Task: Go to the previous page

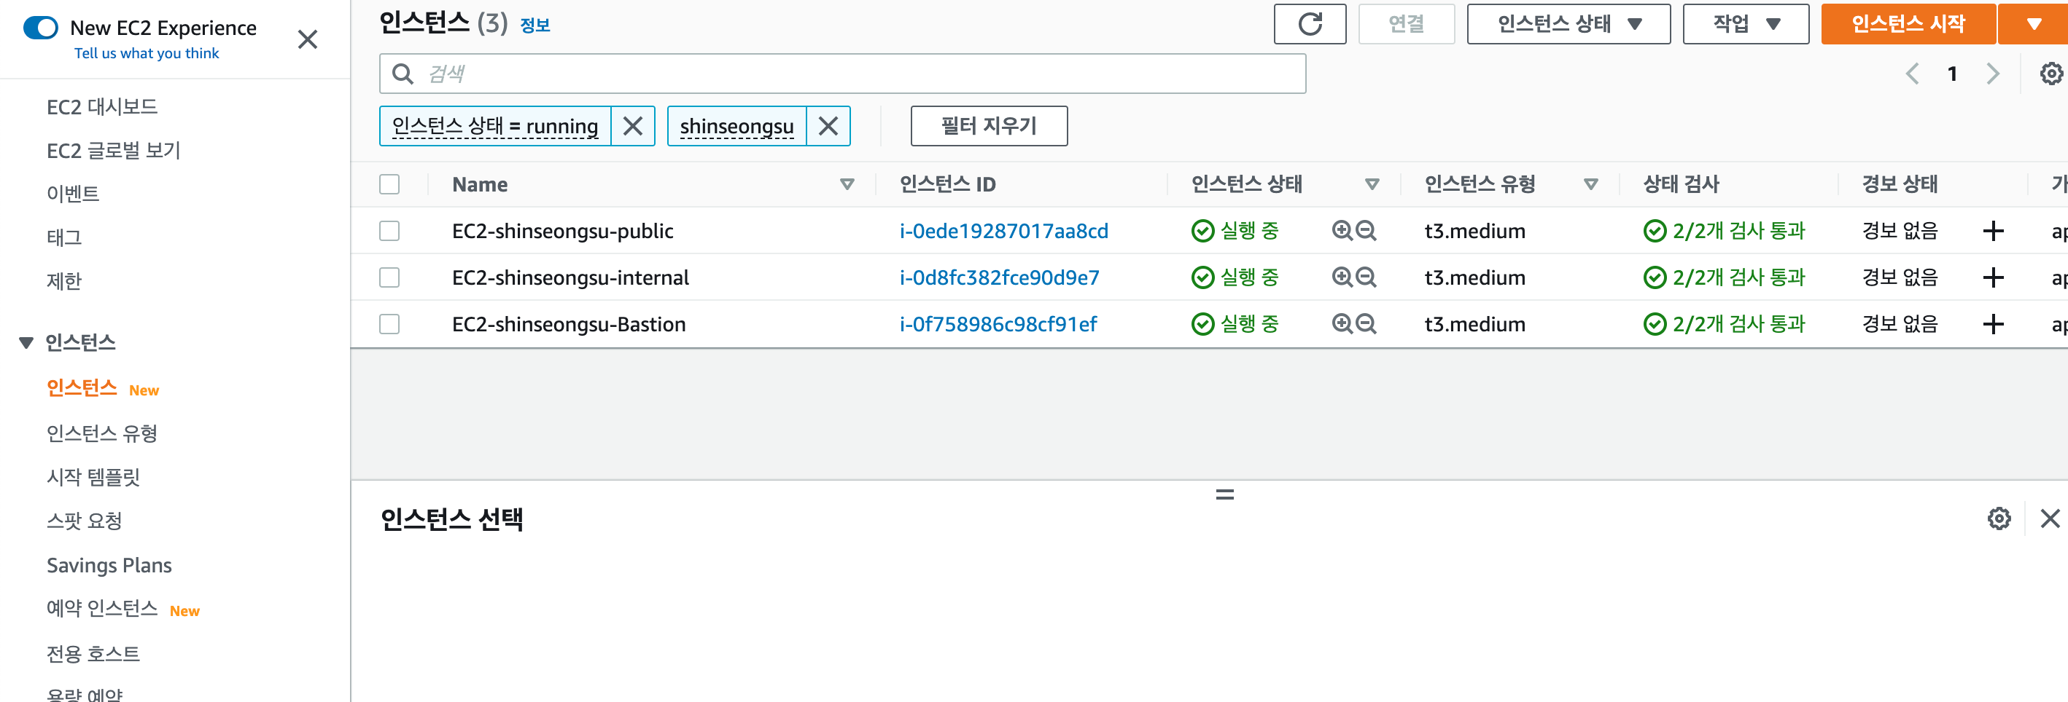Action: [x=1912, y=74]
